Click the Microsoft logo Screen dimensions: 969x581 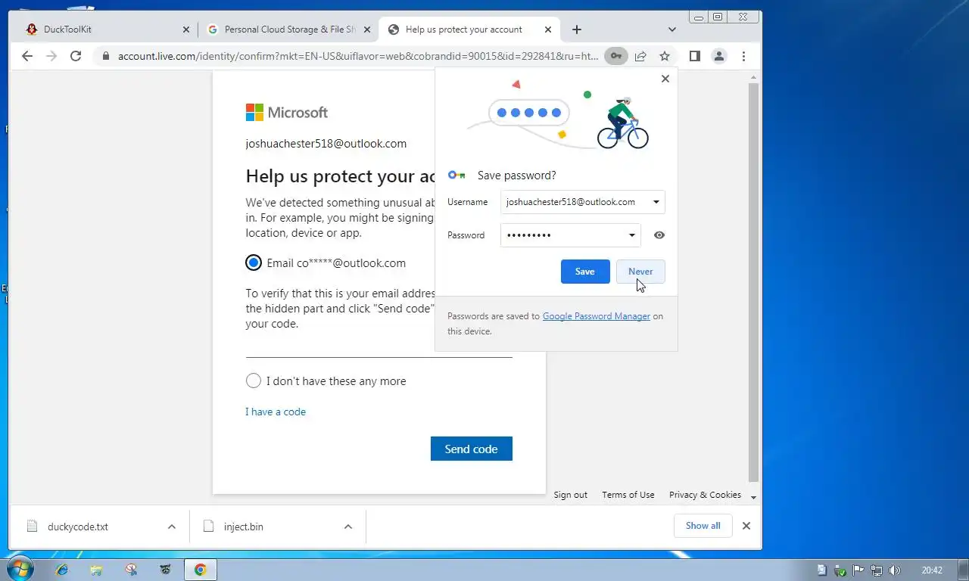(x=286, y=113)
